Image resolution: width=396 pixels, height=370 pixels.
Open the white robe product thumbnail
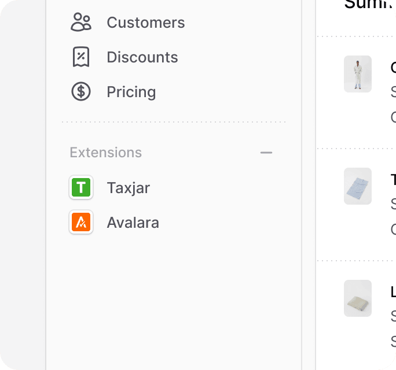tap(358, 74)
